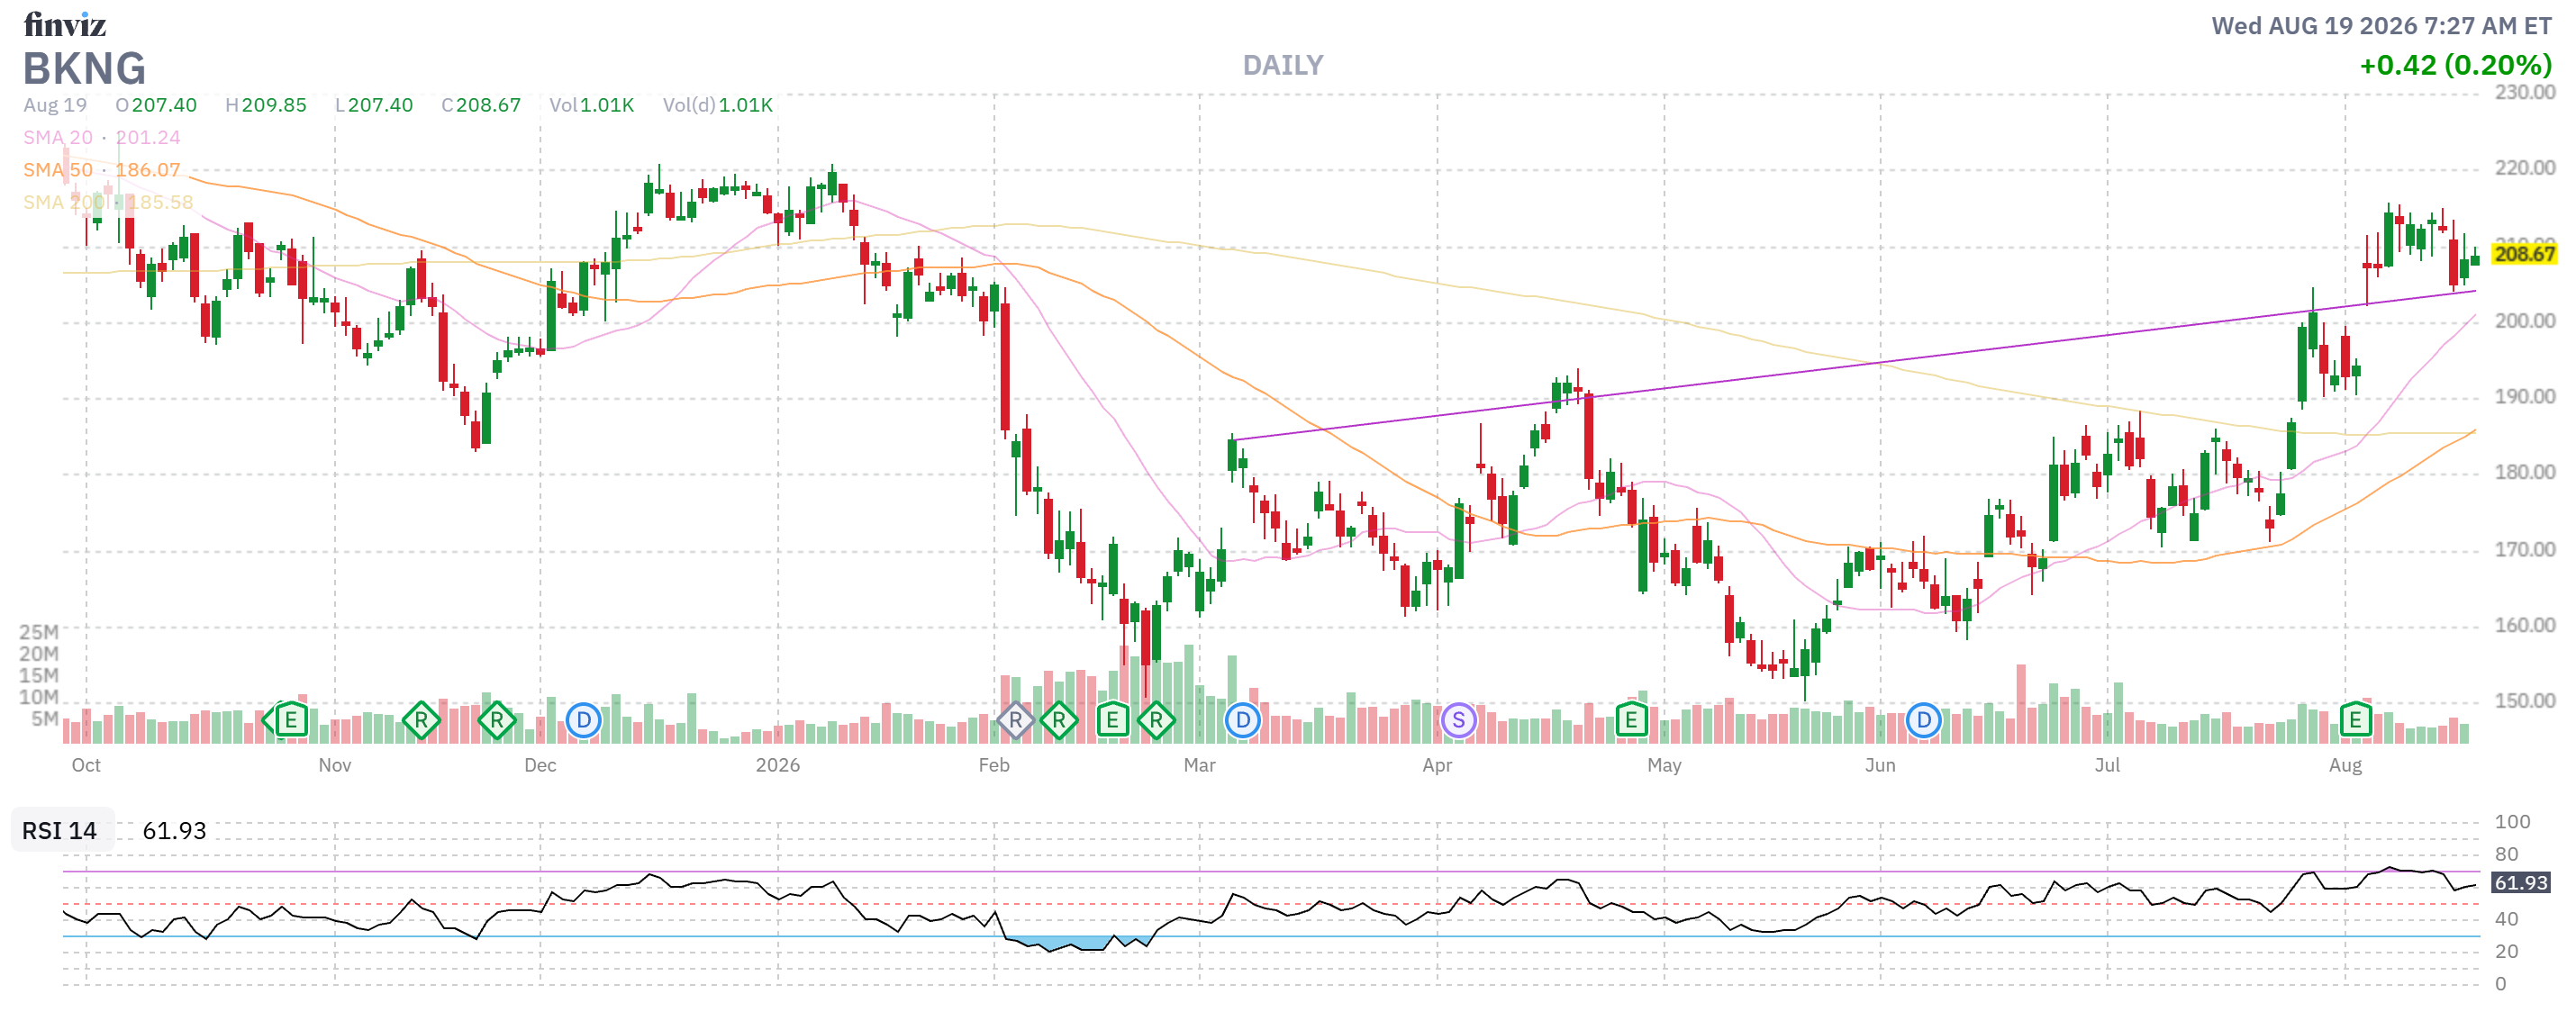
Task: Open the green E earnings marker in February
Action: (1112, 720)
